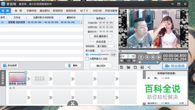The height and width of the screenshot is (110, 195).
Task: Click the open project folder icon
Action: [128, 67]
